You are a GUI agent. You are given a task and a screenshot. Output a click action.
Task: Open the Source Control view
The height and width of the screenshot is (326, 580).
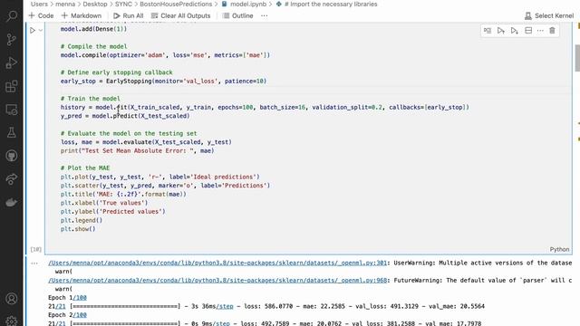(12, 40)
